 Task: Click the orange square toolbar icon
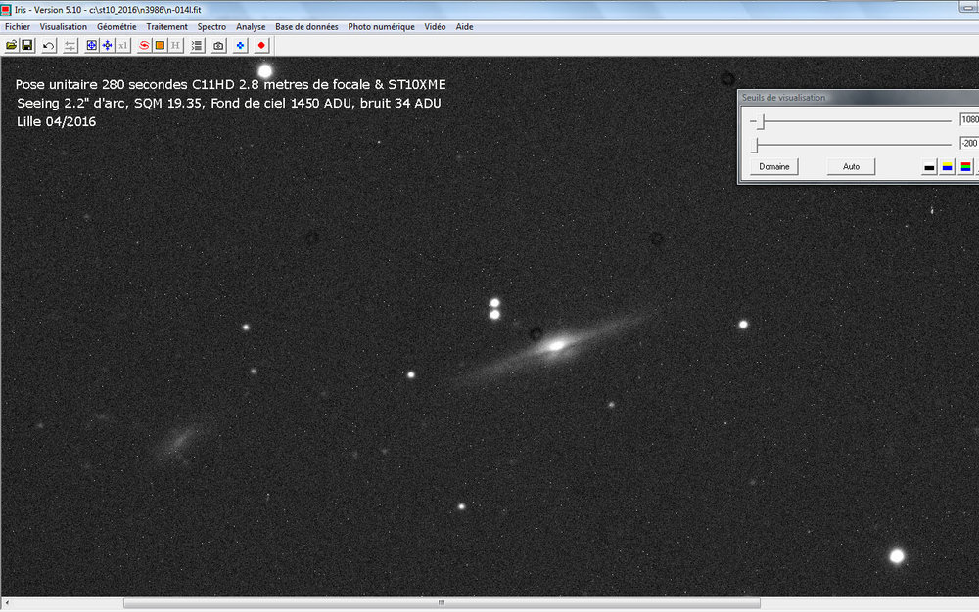pyautogui.click(x=160, y=46)
